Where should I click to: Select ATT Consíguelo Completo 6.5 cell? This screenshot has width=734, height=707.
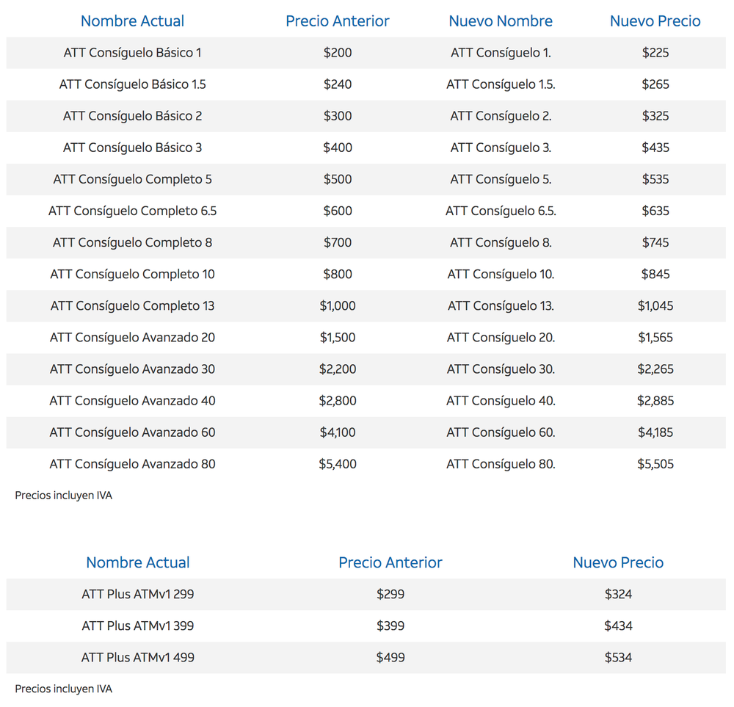coord(132,211)
